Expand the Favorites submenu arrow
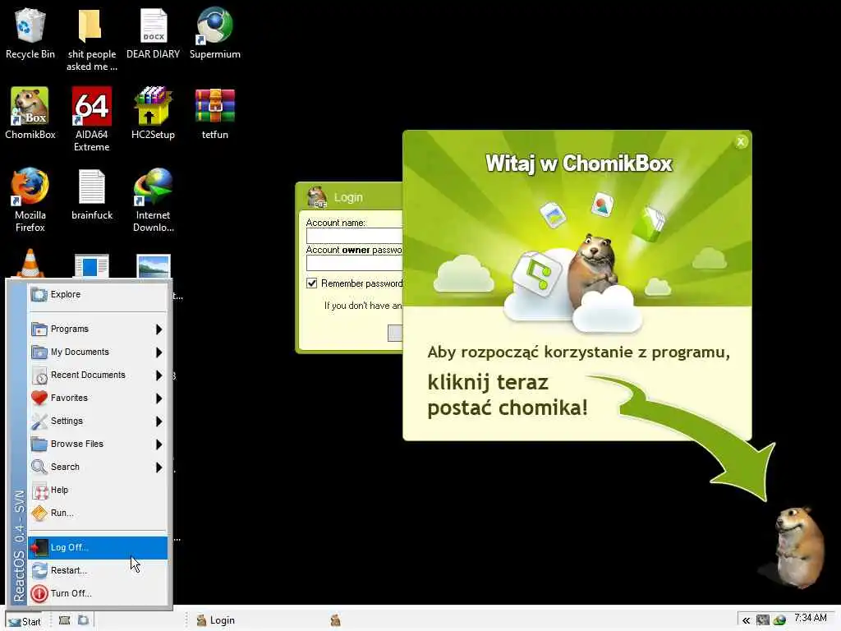The width and height of the screenshot is (841, 631). click(159, 398)
